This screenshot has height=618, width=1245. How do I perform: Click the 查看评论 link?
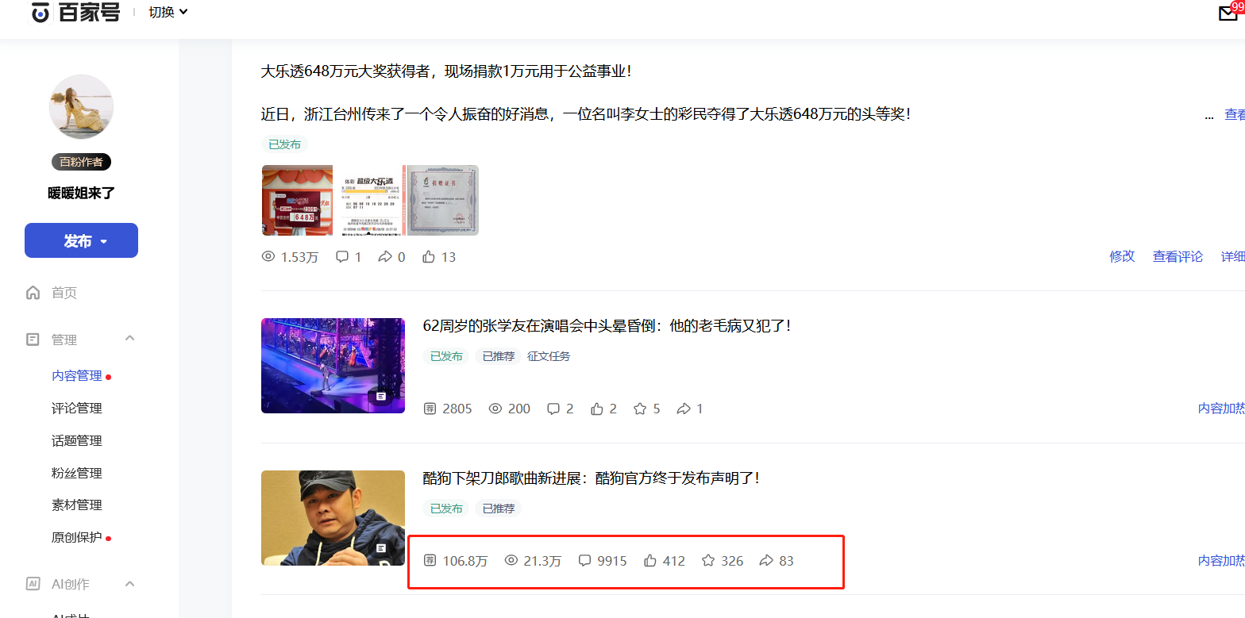click(x=1178, y=256)
